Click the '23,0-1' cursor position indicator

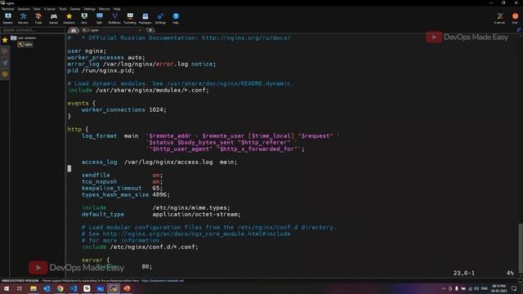[463, 273]
